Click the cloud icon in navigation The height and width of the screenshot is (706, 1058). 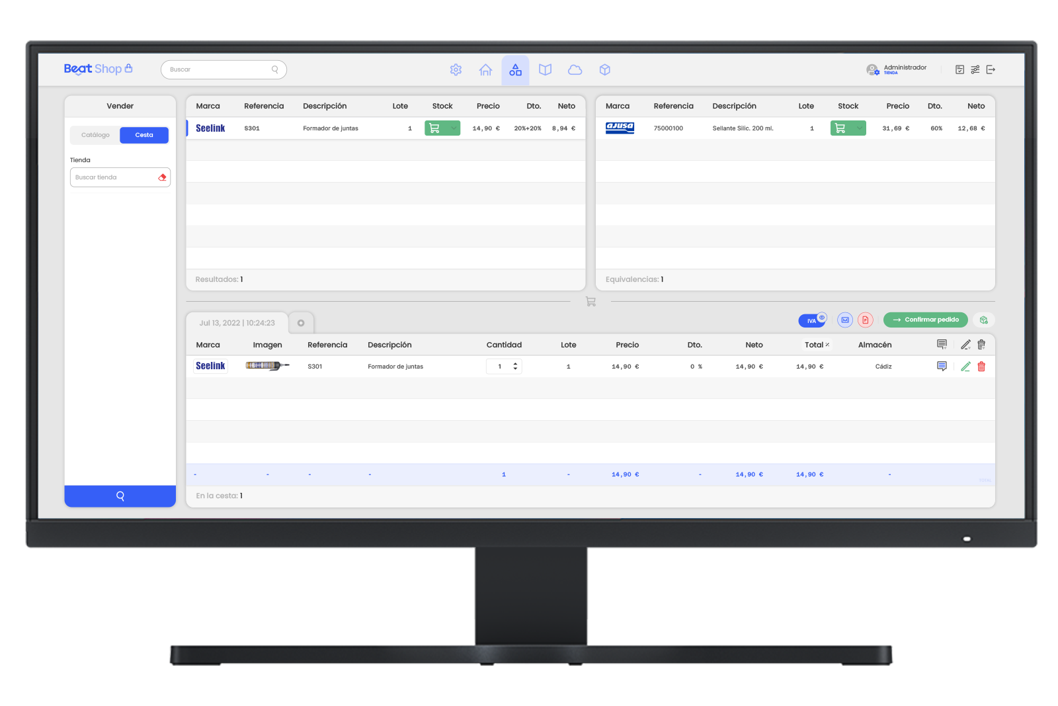click(575, 70)
